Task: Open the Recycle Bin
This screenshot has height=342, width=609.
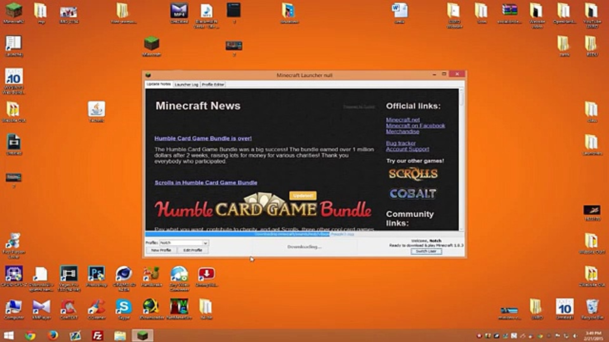Action: point(592,307)
